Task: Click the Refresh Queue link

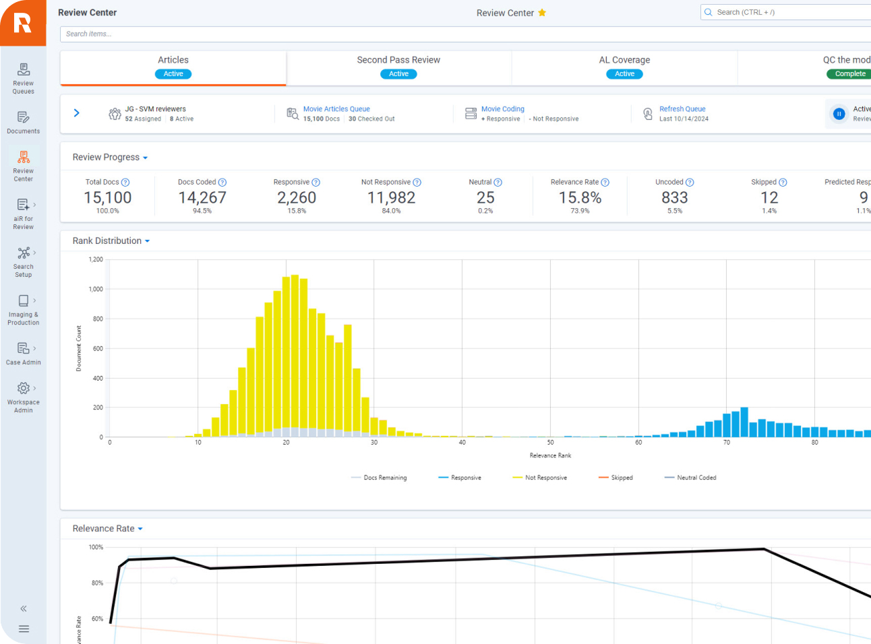Action: [682, 109]
